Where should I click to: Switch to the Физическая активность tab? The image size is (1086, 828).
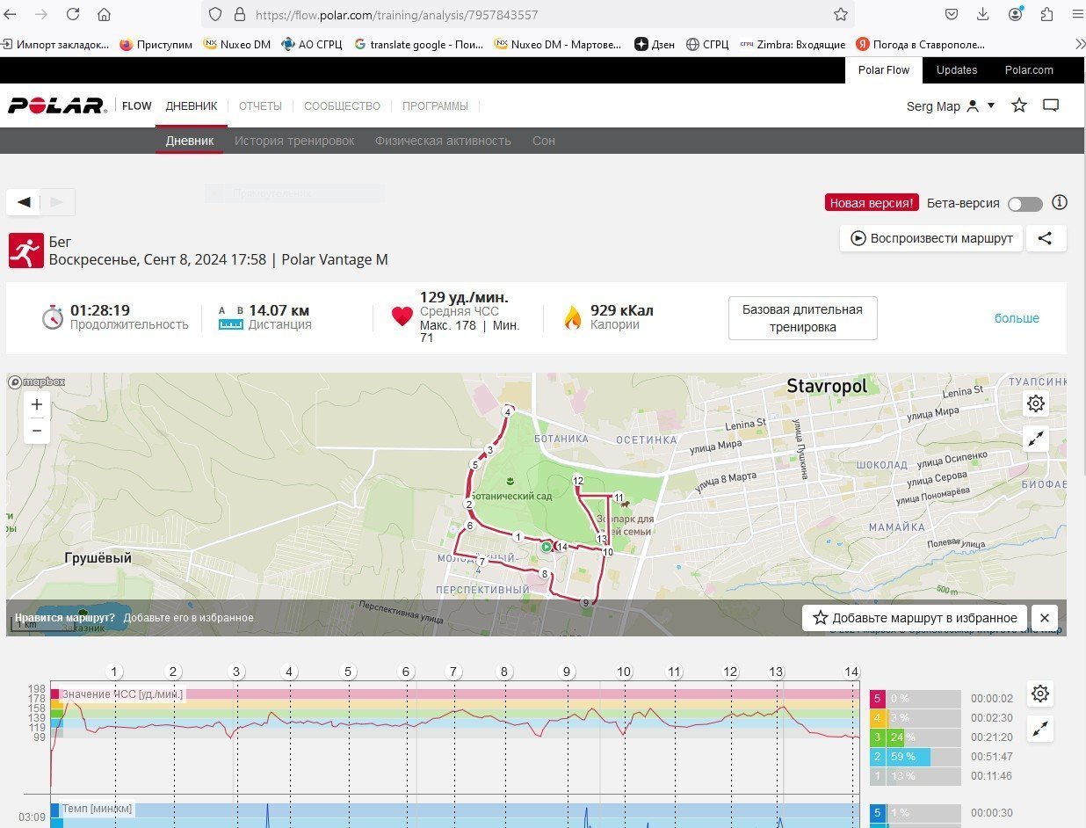443,141
